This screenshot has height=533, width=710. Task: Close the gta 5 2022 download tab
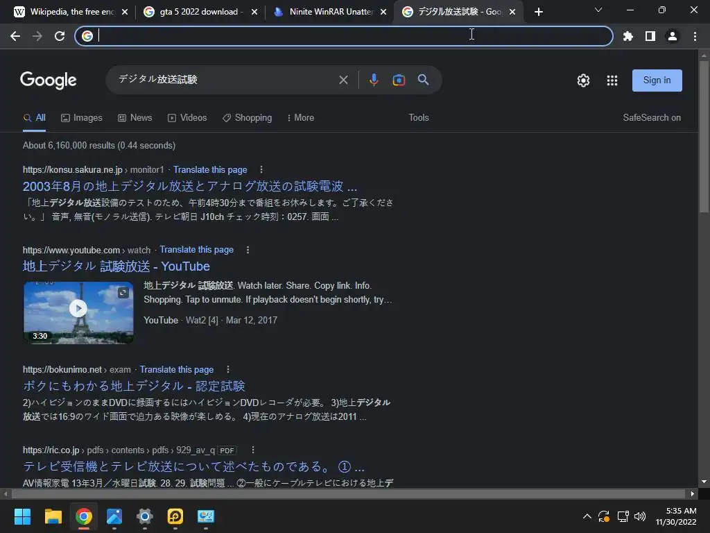point(254,12)
